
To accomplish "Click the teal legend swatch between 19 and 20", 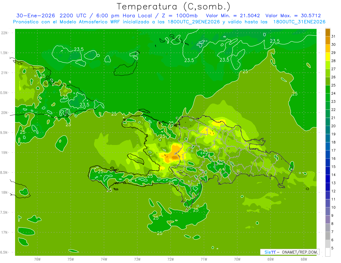I will tap(328, 130).
